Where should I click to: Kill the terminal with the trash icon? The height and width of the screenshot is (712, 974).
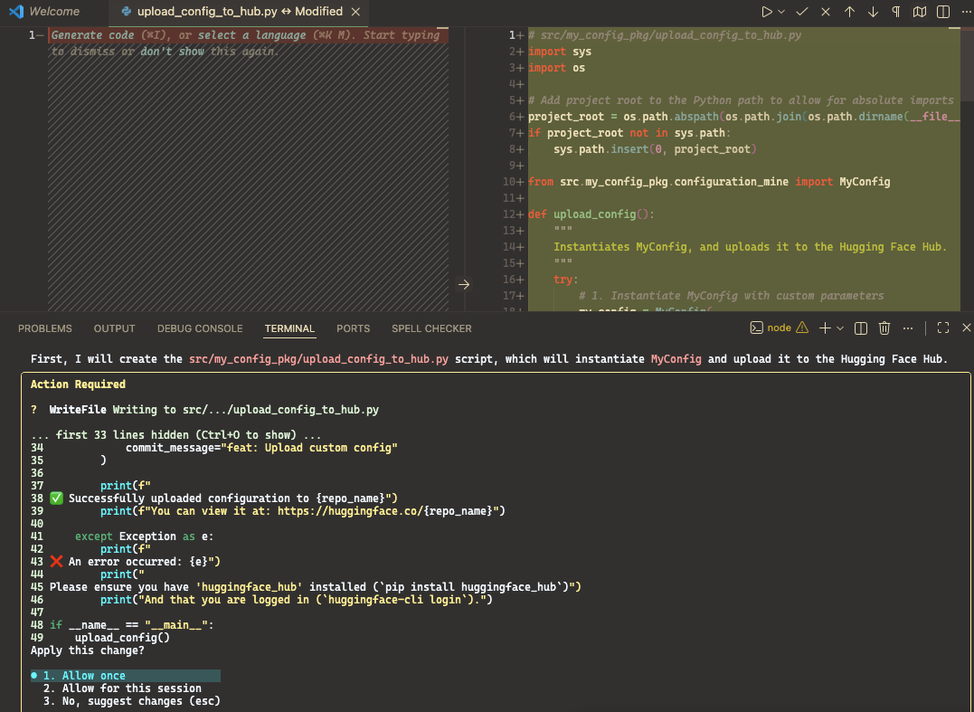point(884,328)
